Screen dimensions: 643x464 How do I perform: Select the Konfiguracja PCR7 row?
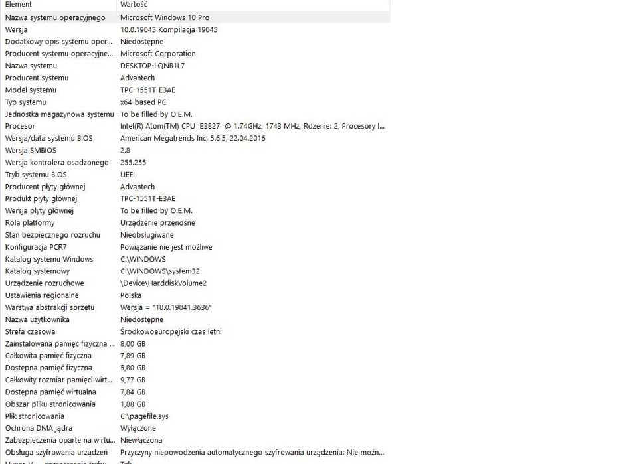point(36,247)
